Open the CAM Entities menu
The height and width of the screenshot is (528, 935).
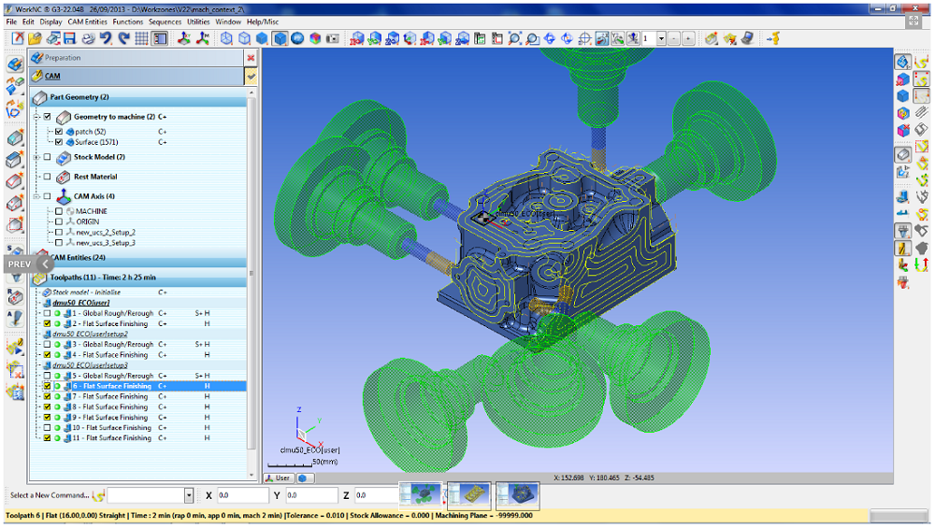(x=88, y=21)
